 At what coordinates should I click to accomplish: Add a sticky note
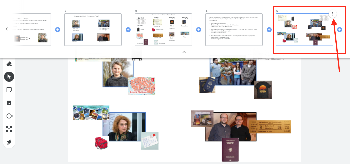pyautogui.click(x=9, y=90)
